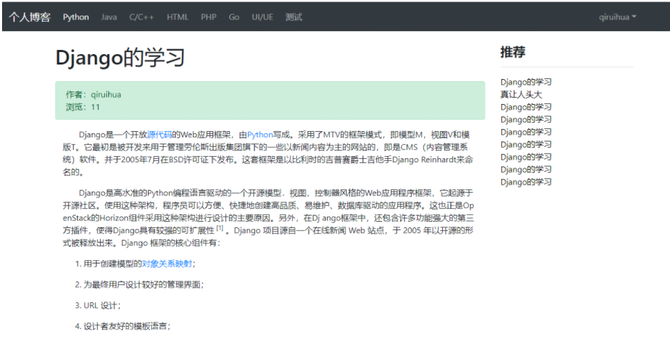Open the Go category
Screen dimensions: 670x337
(234, 17)
